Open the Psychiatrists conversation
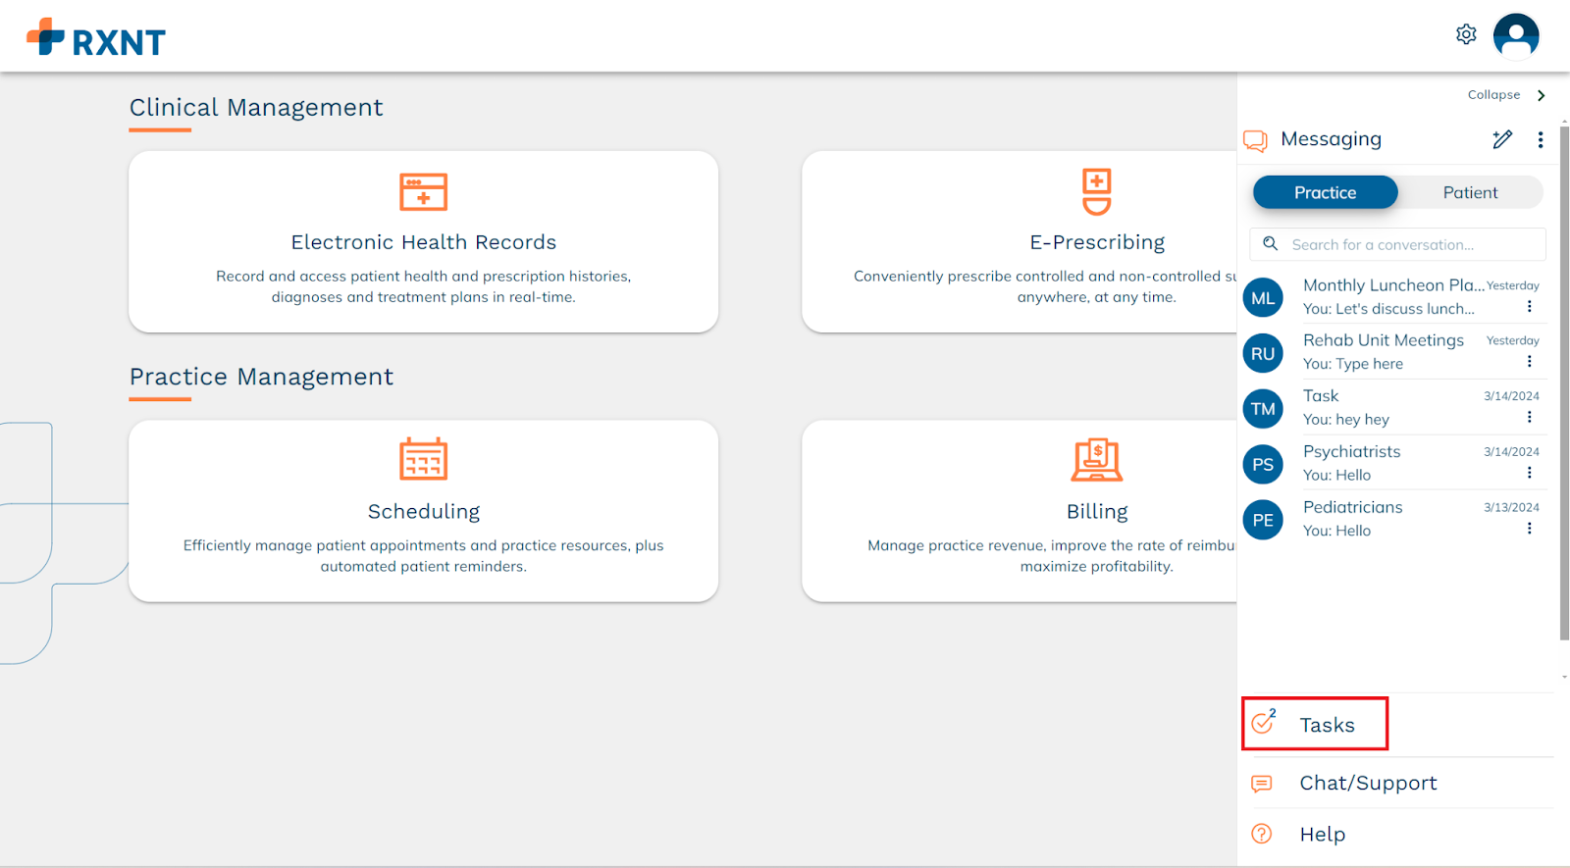Image resolution: width=1570 pixels, height=868 pixels. [1393, 463]
